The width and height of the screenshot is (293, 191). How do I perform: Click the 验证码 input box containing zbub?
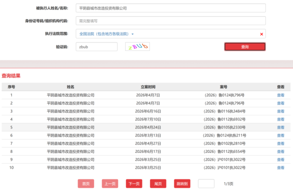[x=96, y=47]
